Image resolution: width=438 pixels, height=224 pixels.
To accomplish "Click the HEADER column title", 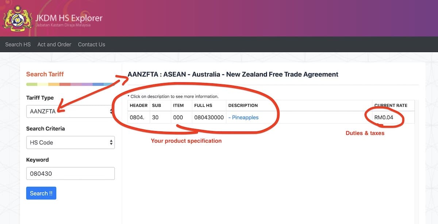I will click(138, 105).
